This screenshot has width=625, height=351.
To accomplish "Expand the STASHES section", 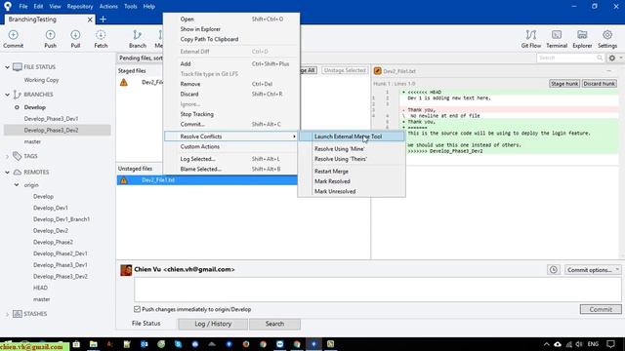I will tap(7, 314).
